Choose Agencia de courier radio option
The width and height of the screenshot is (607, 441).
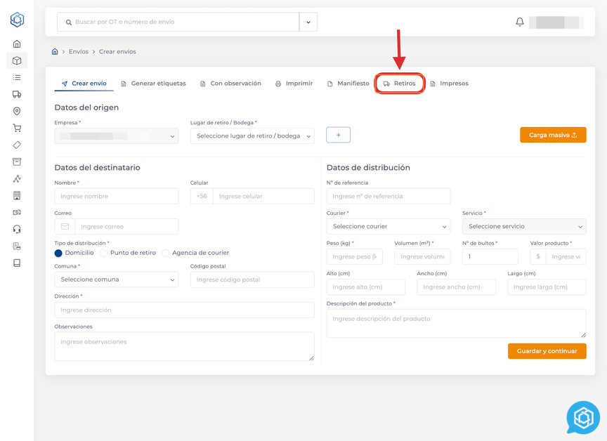click(x=166, y=253)
